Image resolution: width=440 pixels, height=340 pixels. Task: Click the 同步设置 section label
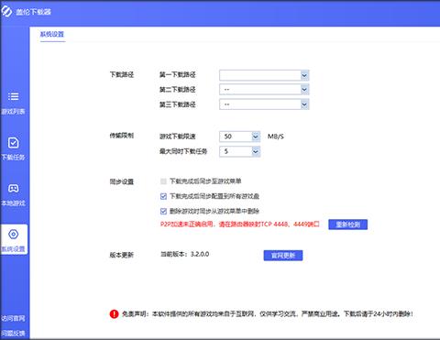click(122, 181)
